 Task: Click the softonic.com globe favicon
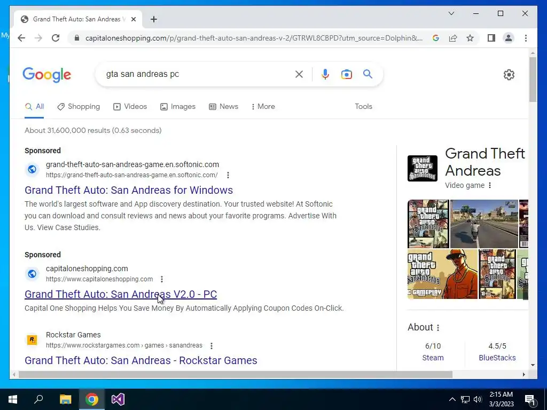(32, 169)
